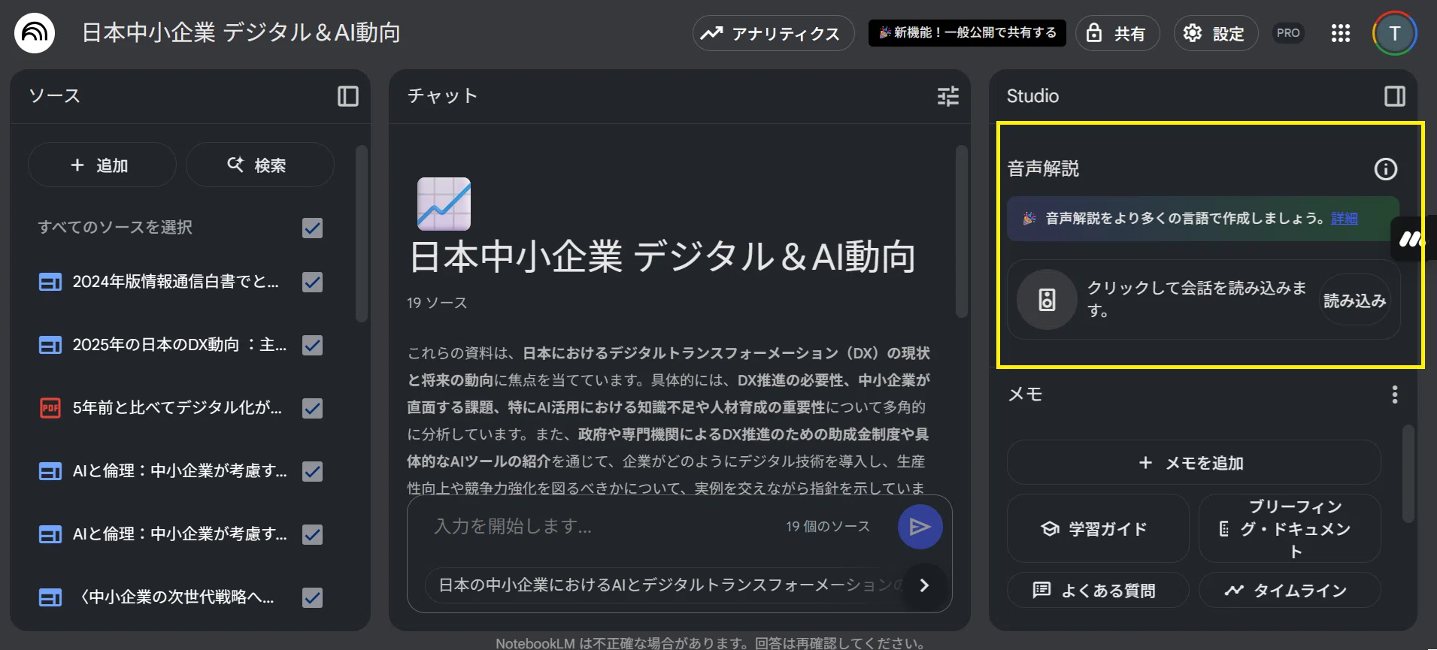Edit the notebook title in header
Image resolution: width=1437 pixels, height=650 pixels.
(x=241, y=33)
